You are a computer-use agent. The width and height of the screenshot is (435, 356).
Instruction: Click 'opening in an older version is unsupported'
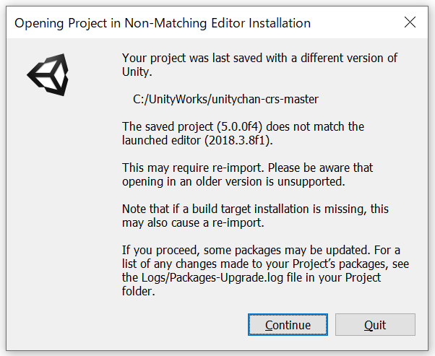tap(233, 181)
